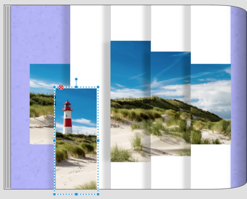
Task: Click the gray gutter beside the tallest photo
Action: click(107, 101)
